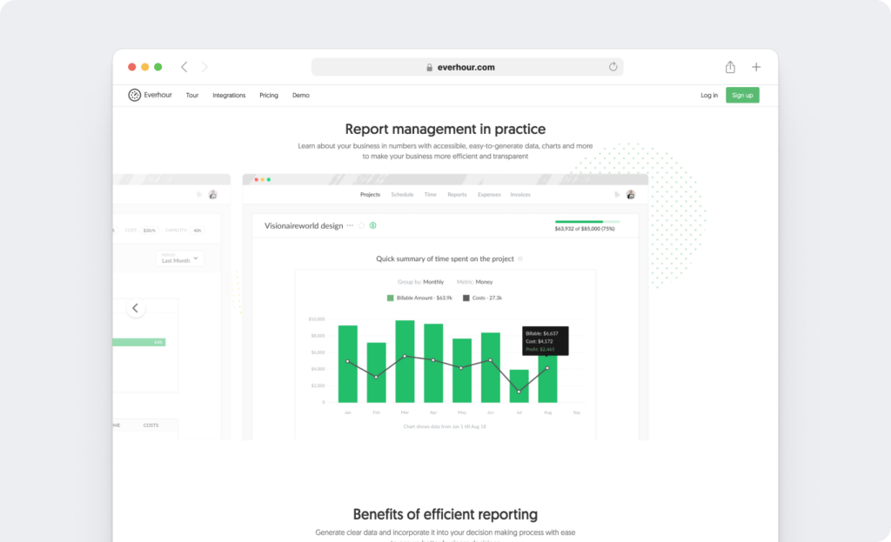Viewport: 891px width, 542px height.
Task: Click the reload icon in the address bar
Action: click(613, 67)
